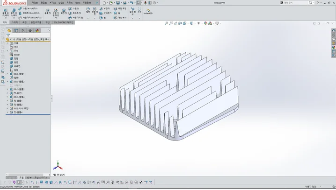Open the FeatureManager design tree tab
This screenshot has height=190, width=336.
coord(9,30)
